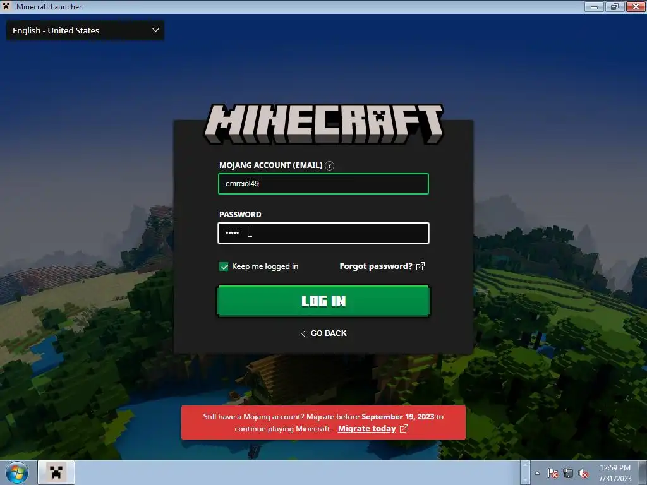This screenshot has height=485, width=647.
Task: Click the muted volume tray icon
Action: [583, 473]
